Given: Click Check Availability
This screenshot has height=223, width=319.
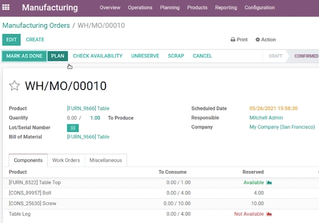Looking at the screenshot, I should 98,56.
